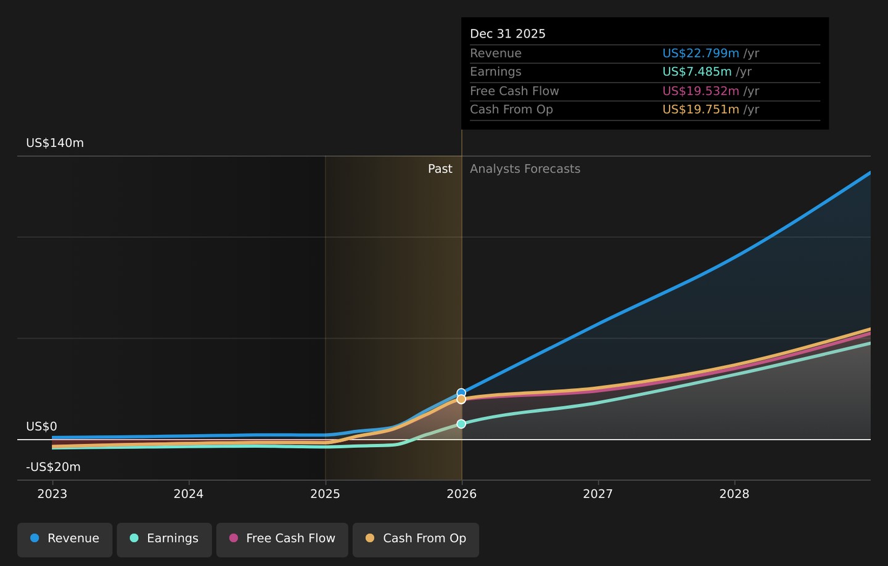Click the Analysts Forecasts label

[x=525, y=169]
